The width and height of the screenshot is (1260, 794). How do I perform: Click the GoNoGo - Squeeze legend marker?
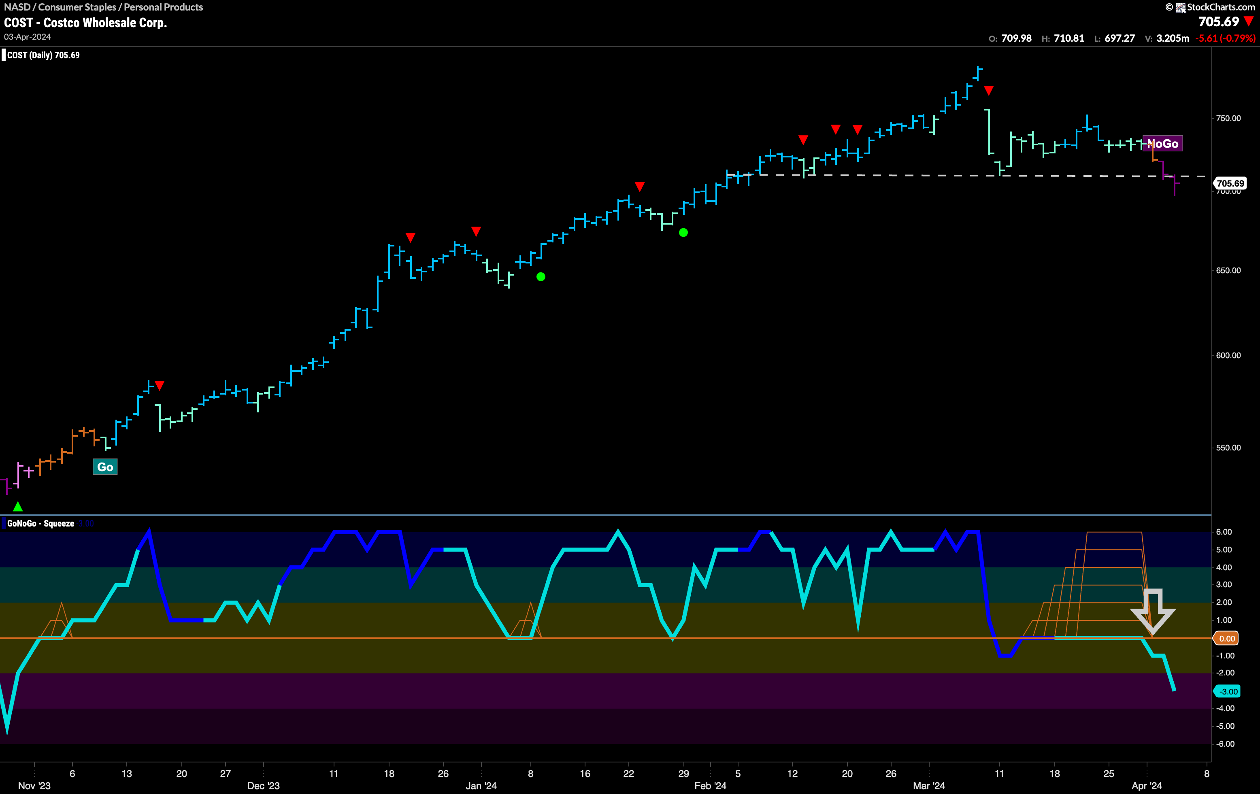(x=4, y=524)
